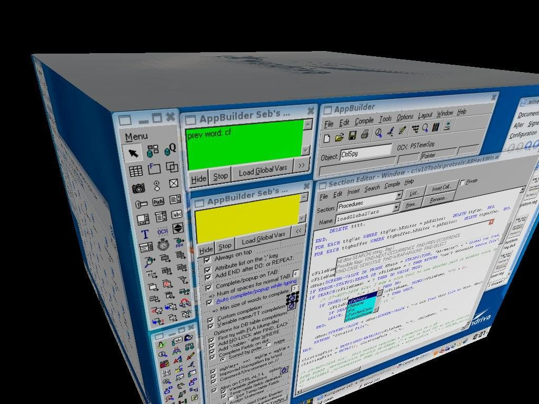Open the Section dropdown showing Procedures
The width and height of the screenshot is (539, 404).
point(399,196)
